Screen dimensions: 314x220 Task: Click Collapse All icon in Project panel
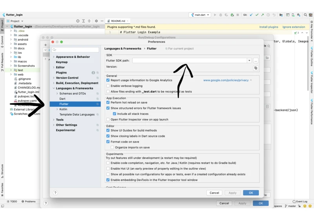tap(89, 21)
